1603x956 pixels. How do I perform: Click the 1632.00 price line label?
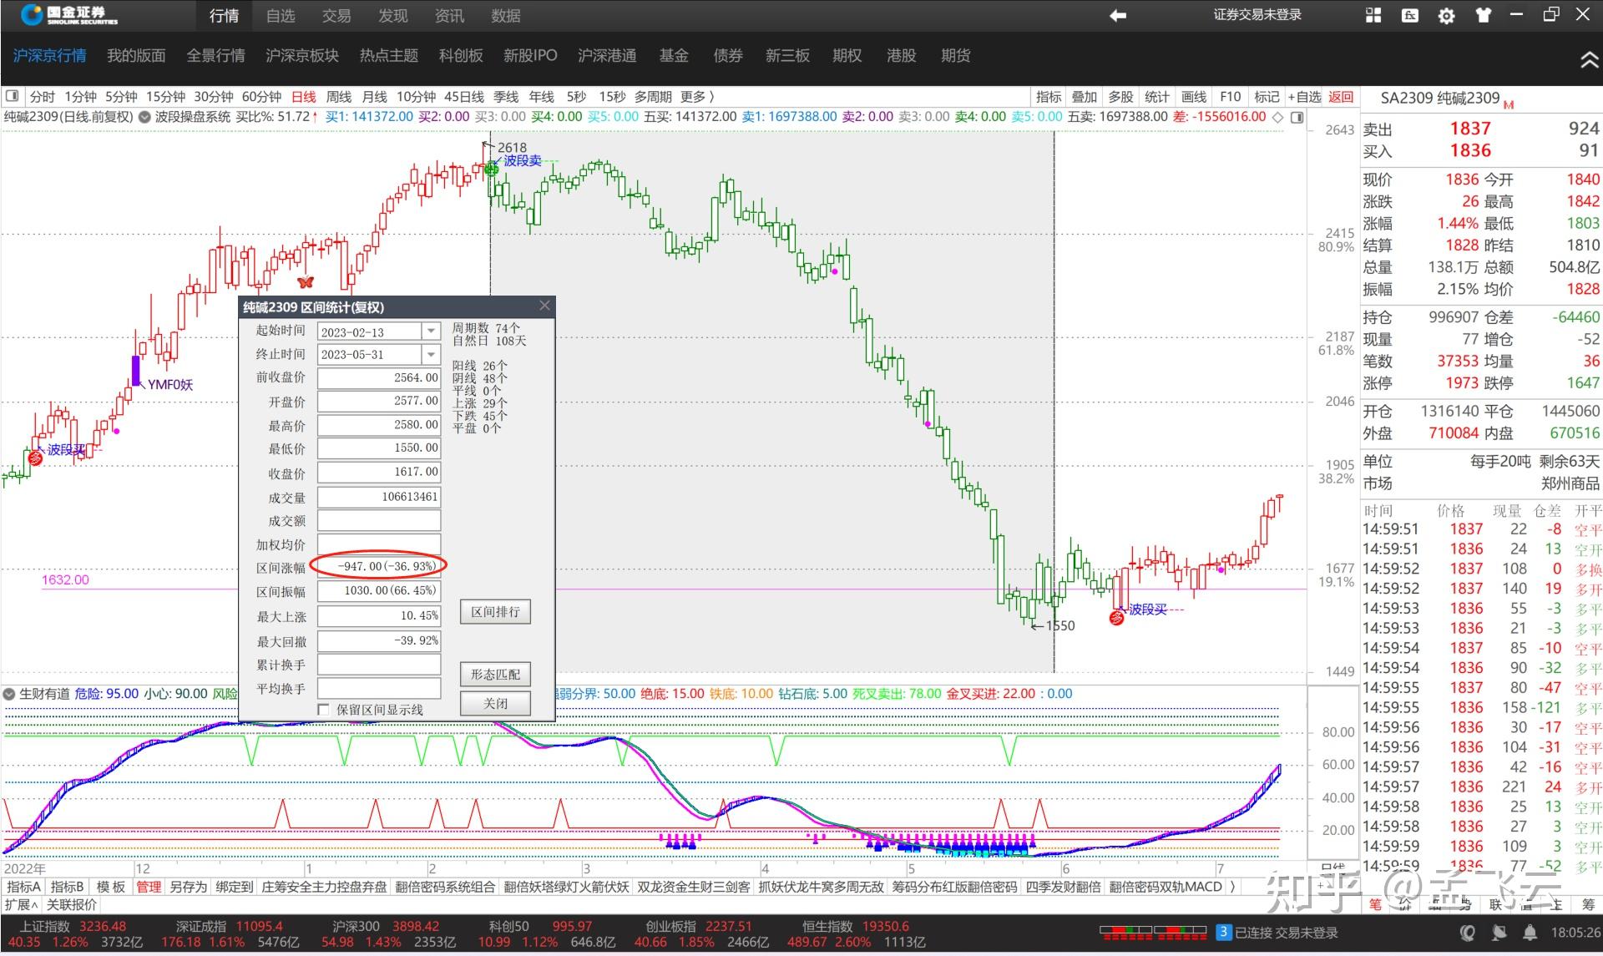(x=65, y=579)
